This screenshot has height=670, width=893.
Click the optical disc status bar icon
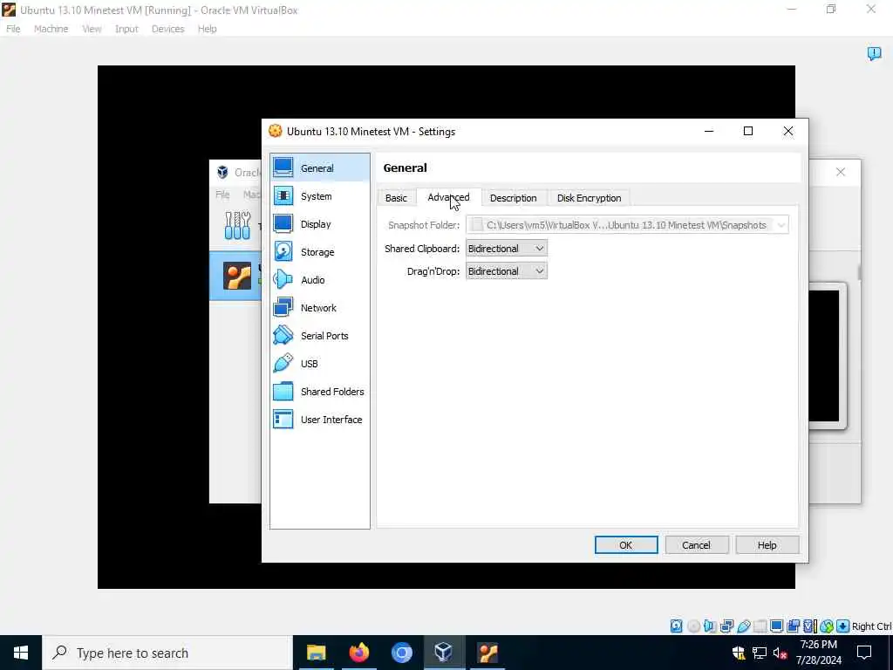click(x=693, y=626)
